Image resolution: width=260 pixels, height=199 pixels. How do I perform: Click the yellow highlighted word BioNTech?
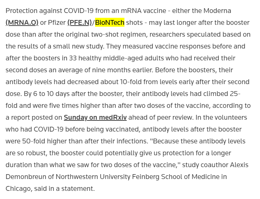coord(110,23)
